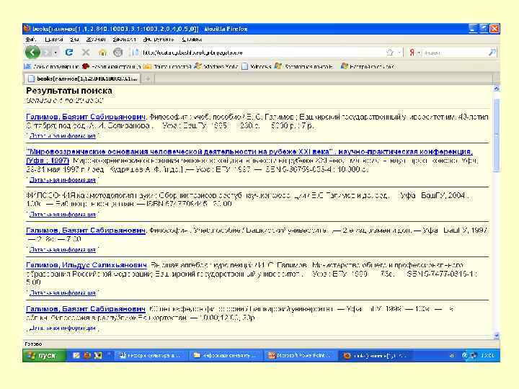
Task: Select the books[галимов...] tab
Action: [82, 79]
